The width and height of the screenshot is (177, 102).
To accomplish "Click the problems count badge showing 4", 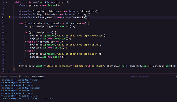I will click(x=20, y=76).
